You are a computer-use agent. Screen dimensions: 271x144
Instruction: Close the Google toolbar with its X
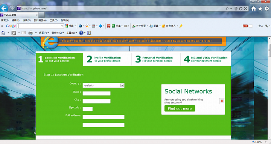coord(2,26)
